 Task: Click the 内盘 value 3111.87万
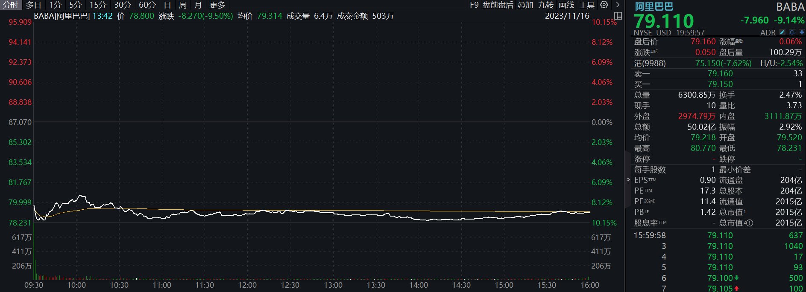(x=783, y=116)
